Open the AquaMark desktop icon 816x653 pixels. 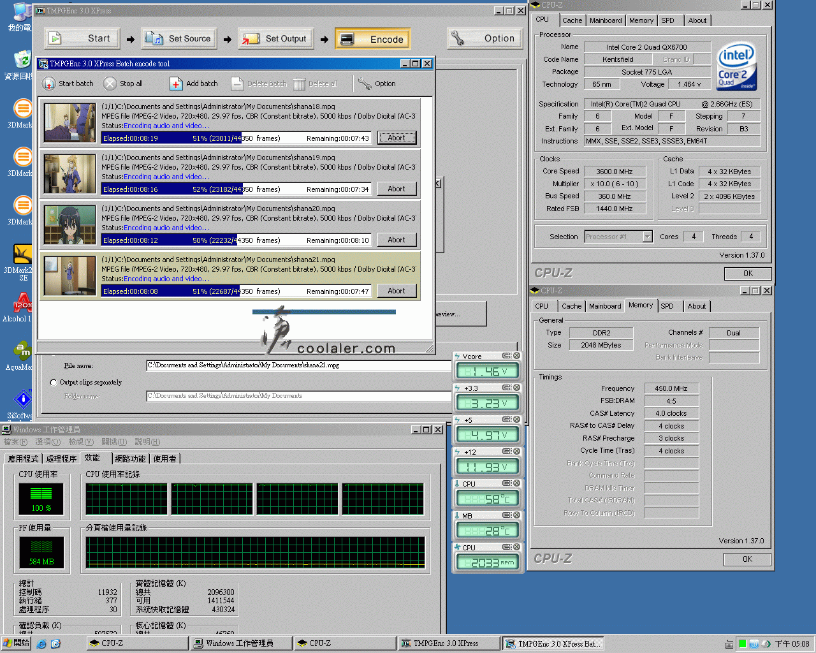pos(21,356)
